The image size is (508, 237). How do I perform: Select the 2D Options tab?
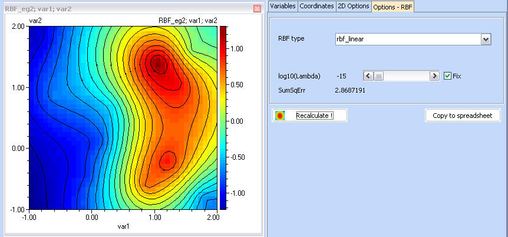coord(354,6)
